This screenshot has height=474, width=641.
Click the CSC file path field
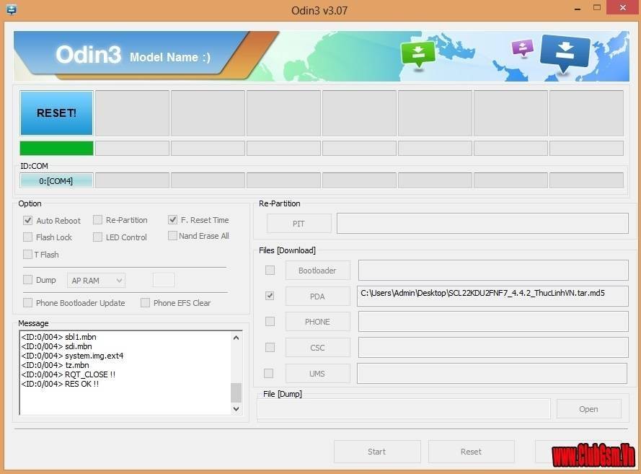tap(493, 348)
